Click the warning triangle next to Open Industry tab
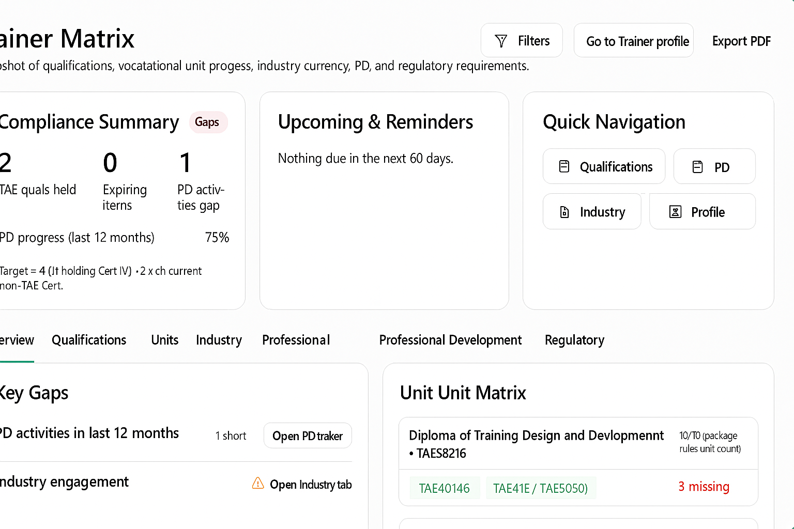This screenshot has width=794, height=529. (x=258, y=483)
